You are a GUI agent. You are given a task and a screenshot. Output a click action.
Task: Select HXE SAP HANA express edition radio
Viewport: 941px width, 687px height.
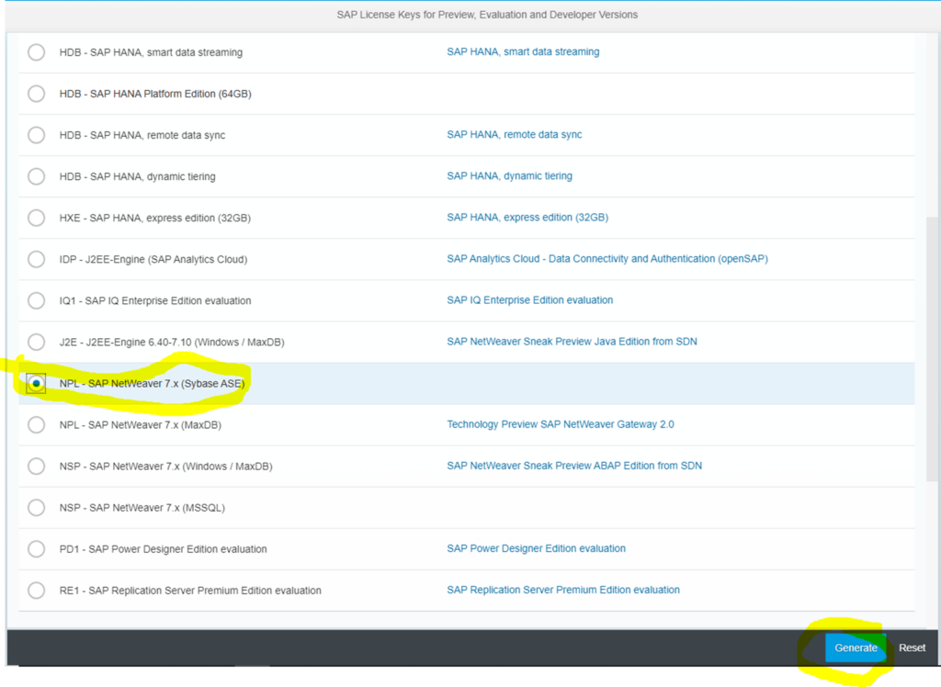[36, 218]
